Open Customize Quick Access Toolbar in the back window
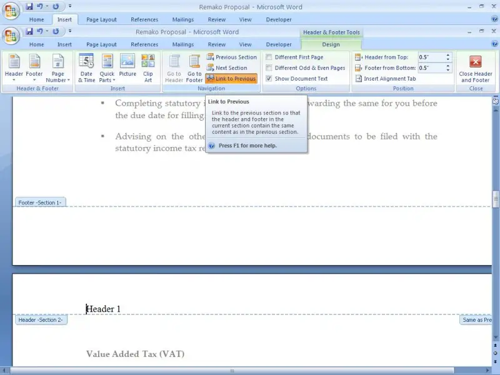500x375 pixels. 70,6
